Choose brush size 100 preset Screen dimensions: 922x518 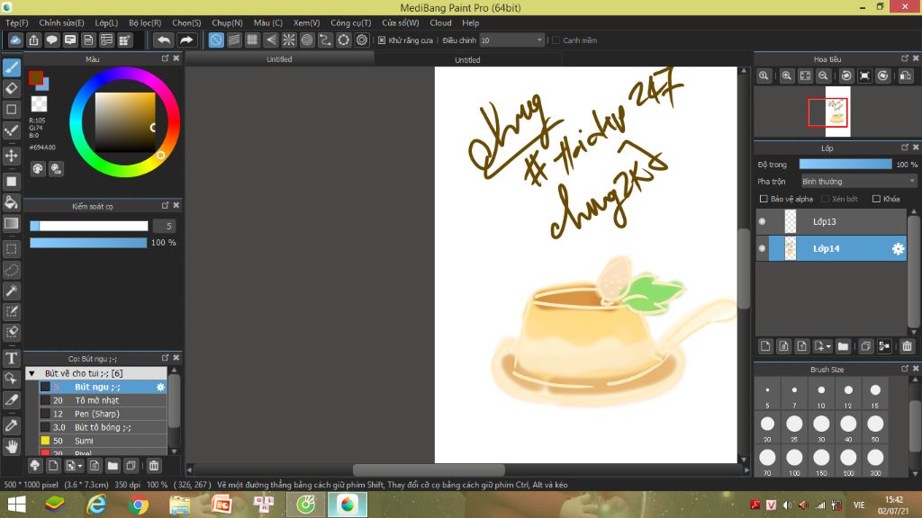[794, 461]
